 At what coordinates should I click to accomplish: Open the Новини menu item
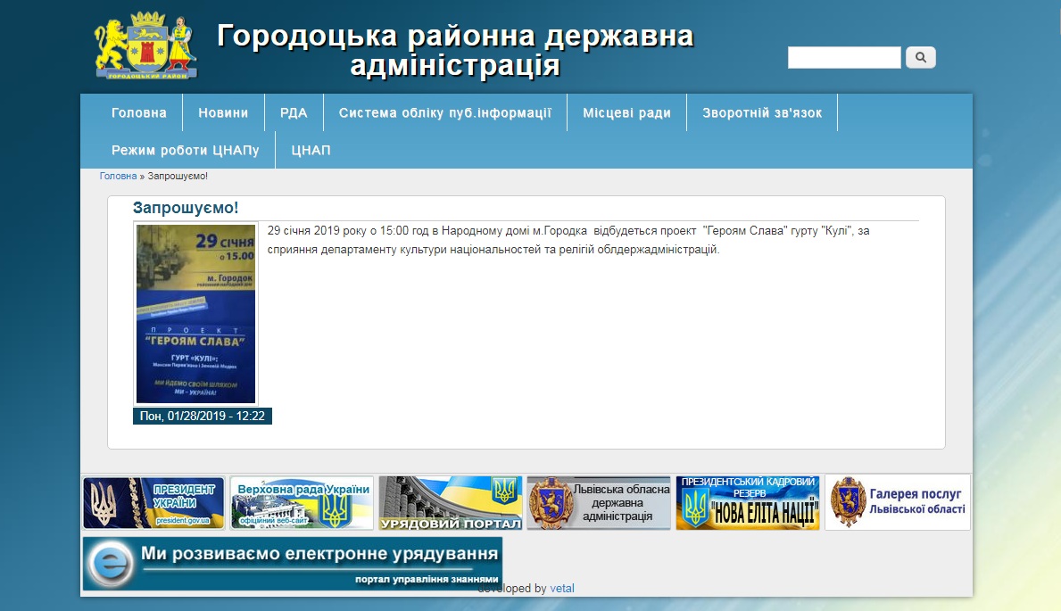point(223,113)
